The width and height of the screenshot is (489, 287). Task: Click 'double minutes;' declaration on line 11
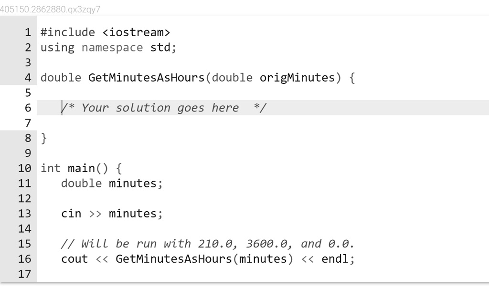coord(112,184)
